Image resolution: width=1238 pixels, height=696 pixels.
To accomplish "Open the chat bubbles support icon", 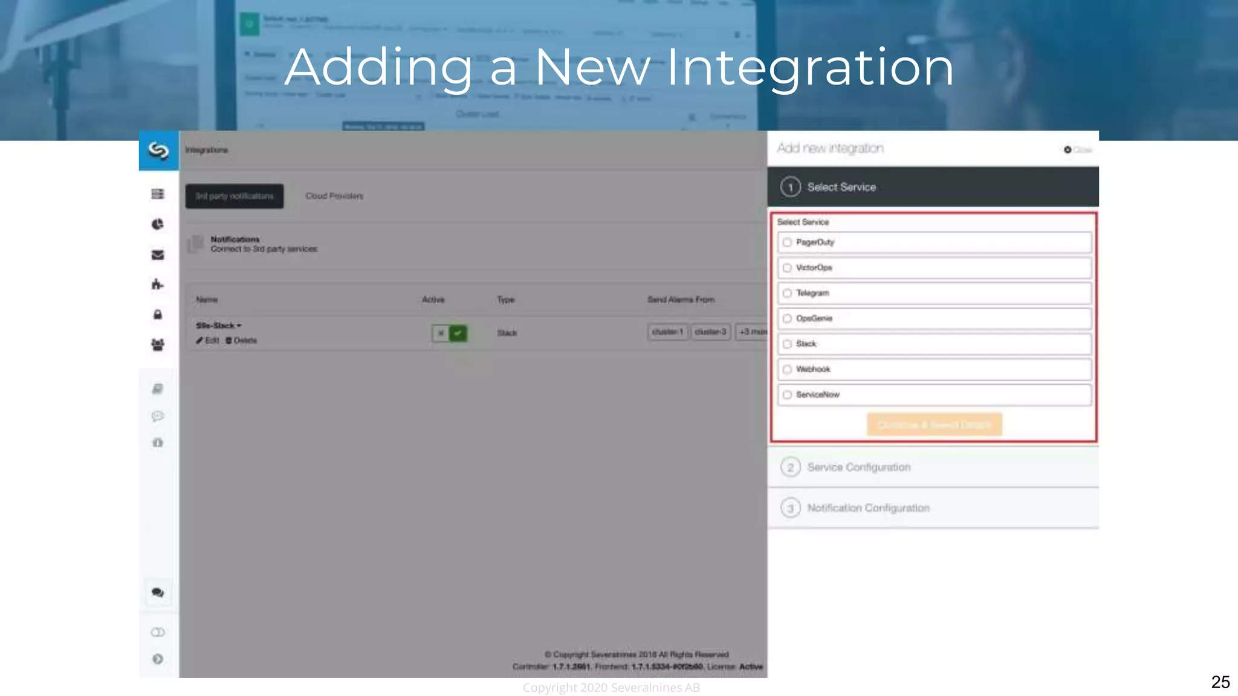I will pyautogui.click(x=158, y=593).
